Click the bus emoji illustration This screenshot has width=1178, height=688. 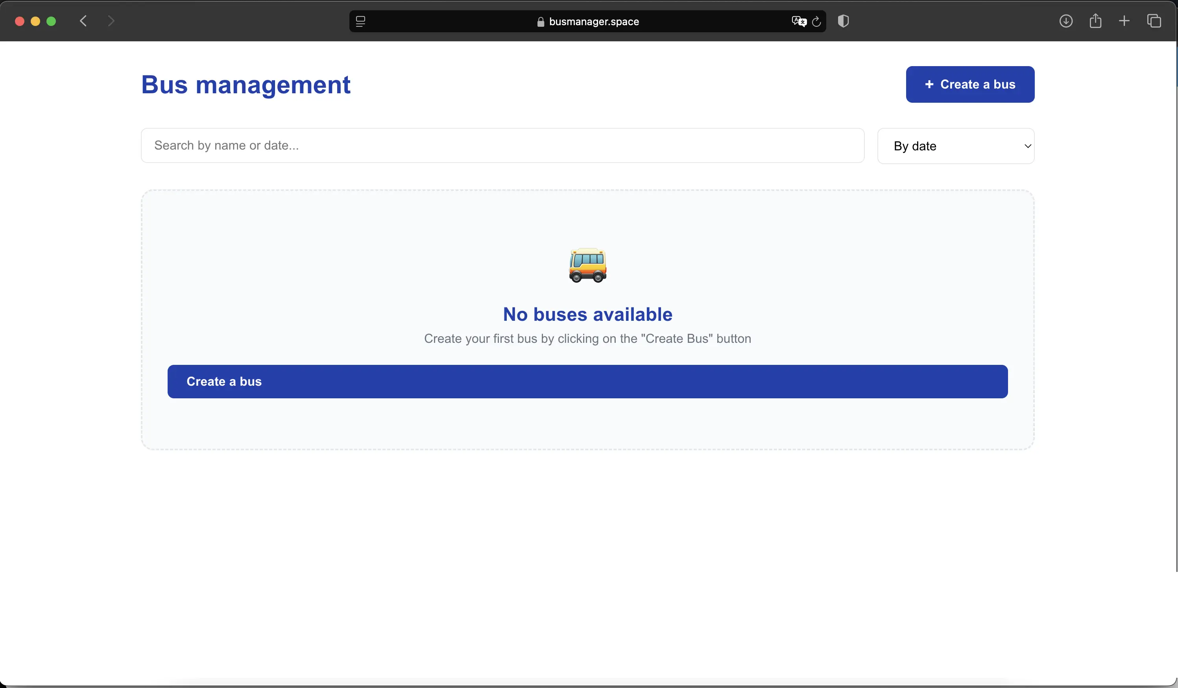587,266
